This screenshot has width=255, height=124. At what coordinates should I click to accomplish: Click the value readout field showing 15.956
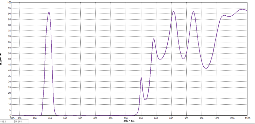[x=22, y=122]
